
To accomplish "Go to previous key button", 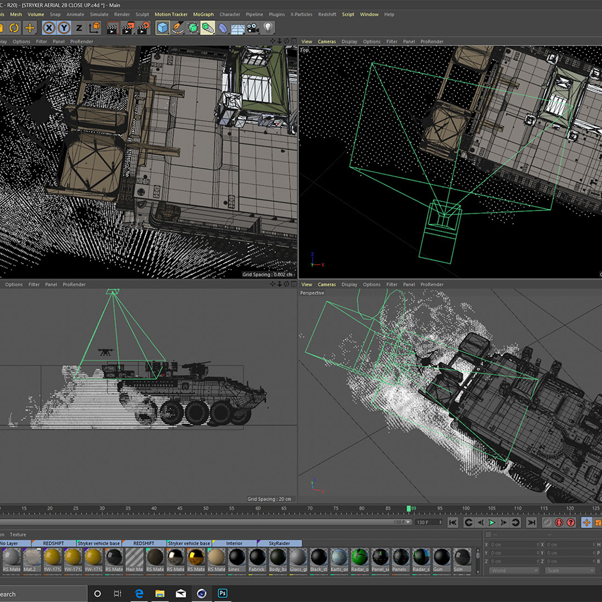I will [x=468, y=522].
